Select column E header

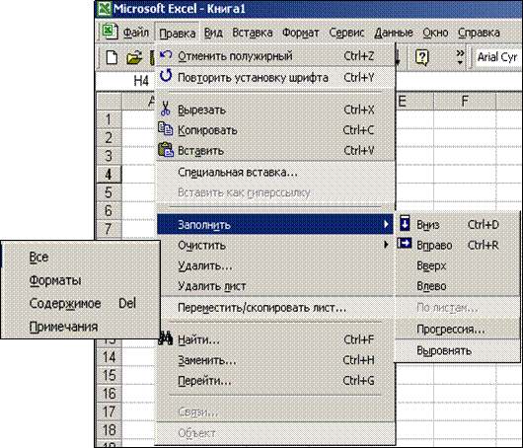414,101
